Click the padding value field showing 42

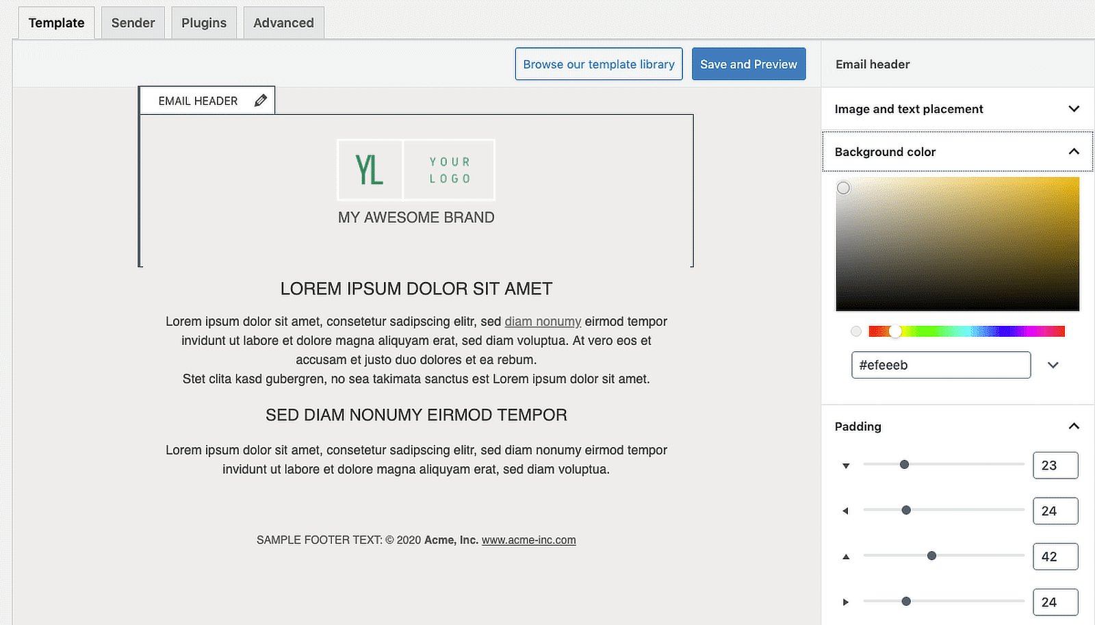[1055, 556]
